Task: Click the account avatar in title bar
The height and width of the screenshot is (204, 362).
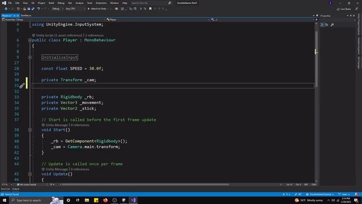Action: (x=330, y=3)
